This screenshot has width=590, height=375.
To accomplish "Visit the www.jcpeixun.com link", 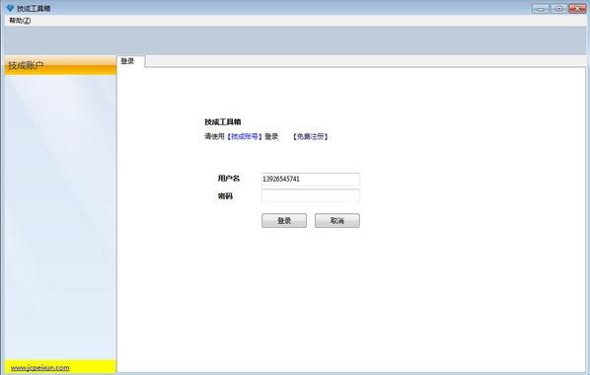I will click(39, 368).
